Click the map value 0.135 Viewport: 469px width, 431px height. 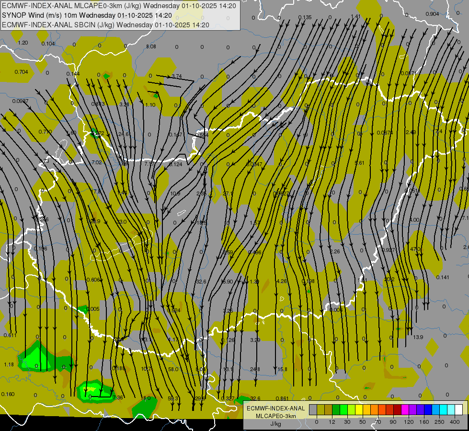point(305,17)
